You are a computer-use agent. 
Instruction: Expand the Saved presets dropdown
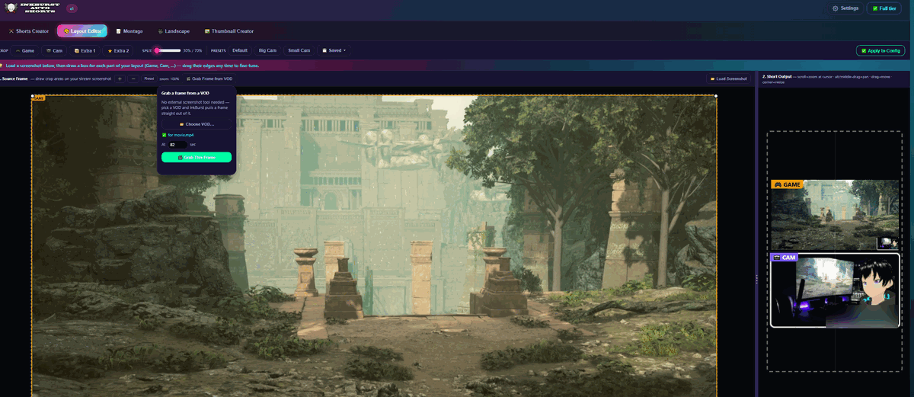(334, 50)
